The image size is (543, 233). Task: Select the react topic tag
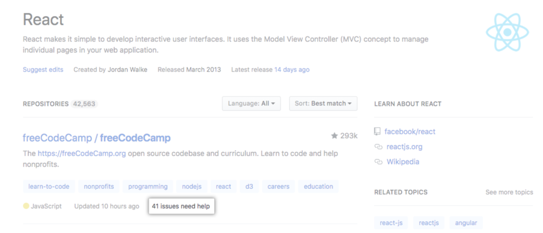224,186
